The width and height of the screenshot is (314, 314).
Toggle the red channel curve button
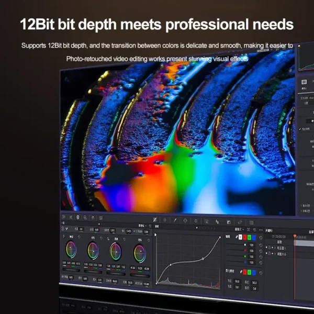pyautogui.click(x=245, y=237)
